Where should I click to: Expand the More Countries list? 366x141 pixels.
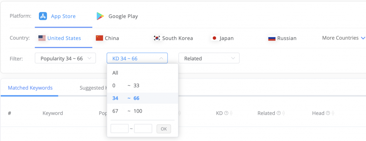pyautogui.click(x=343, y=38)
